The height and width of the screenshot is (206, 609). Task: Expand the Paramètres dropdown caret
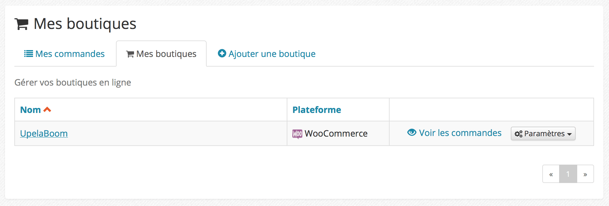[569, 134]
